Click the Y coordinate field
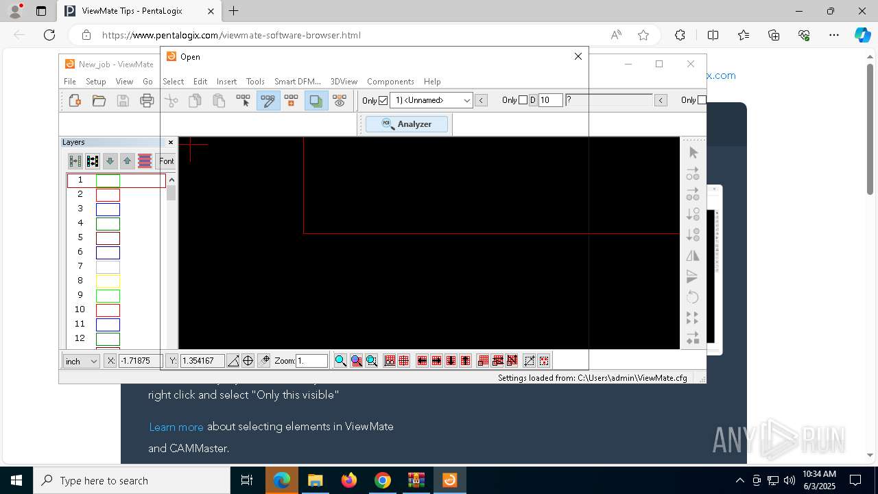 pyautogui.click(x=202, y=361)
